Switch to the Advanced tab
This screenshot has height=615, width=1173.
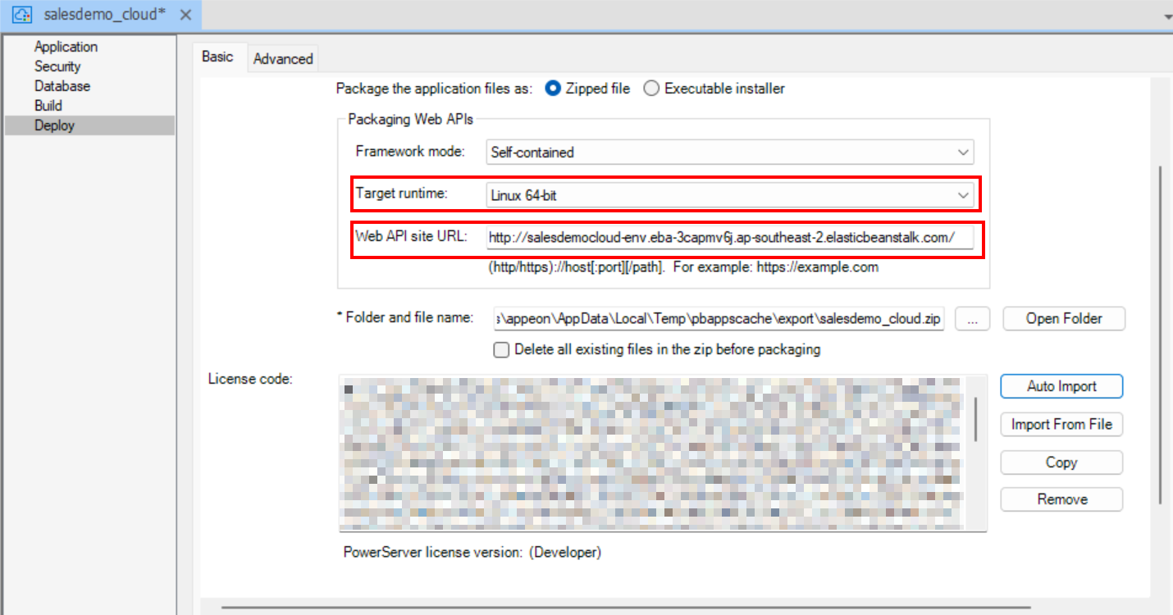[282, 58]
